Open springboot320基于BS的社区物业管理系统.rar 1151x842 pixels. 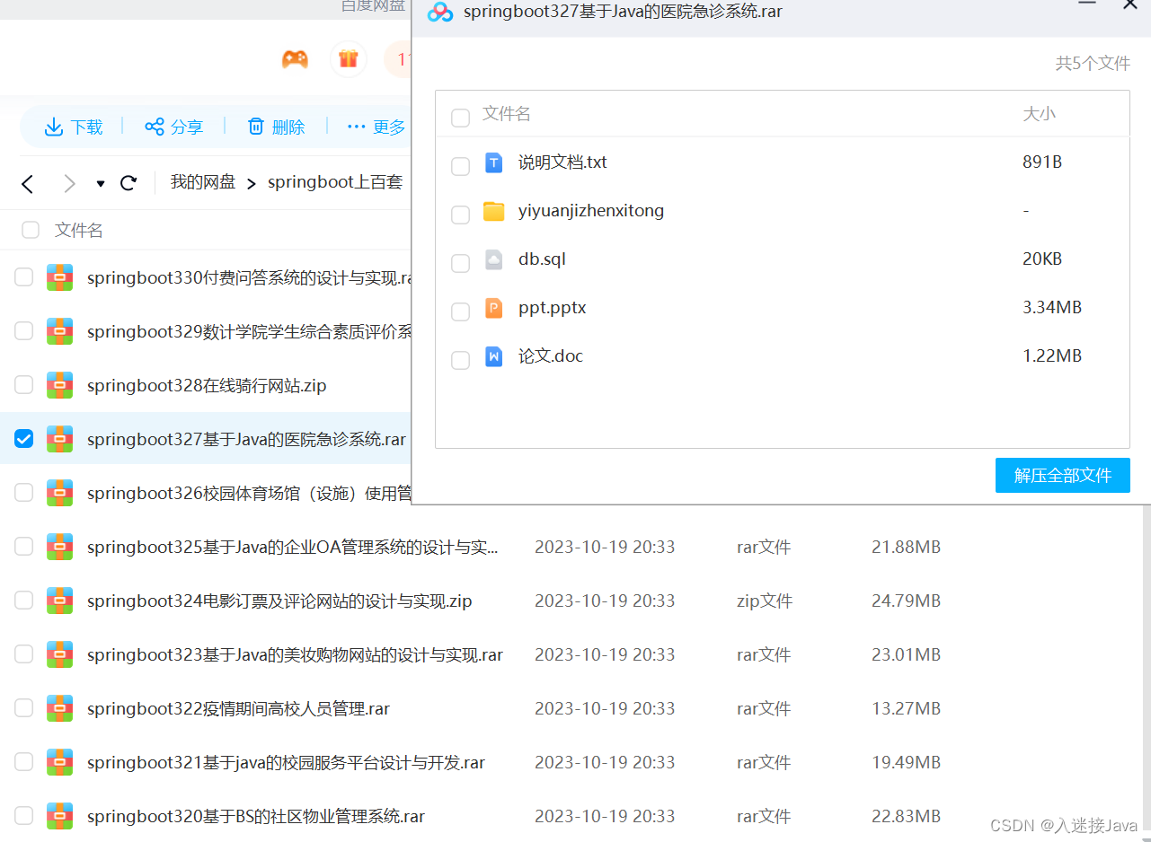tap(256, 816)
